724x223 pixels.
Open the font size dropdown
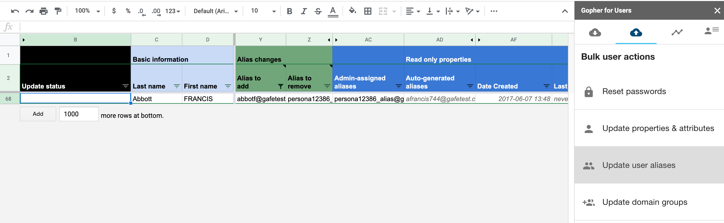(263, 11)
